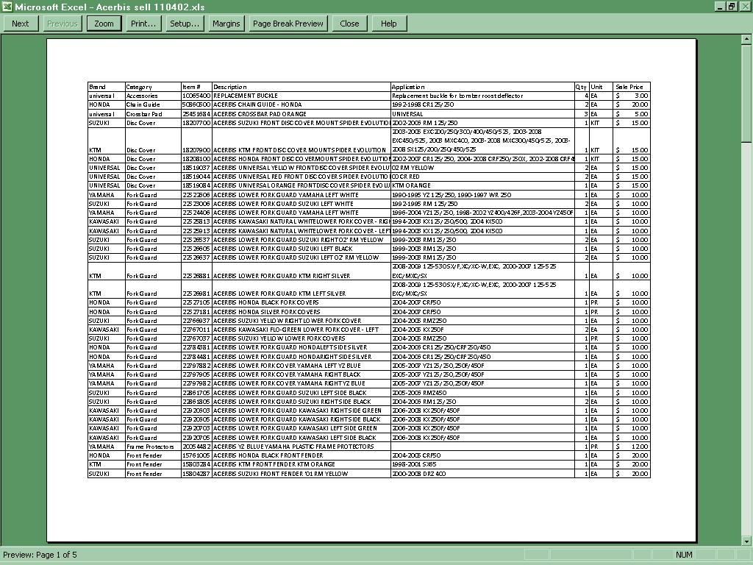Toggle the Zoom button
Image resolution: width=753 pixels, height=565 pixels.
tap(104, 24)
